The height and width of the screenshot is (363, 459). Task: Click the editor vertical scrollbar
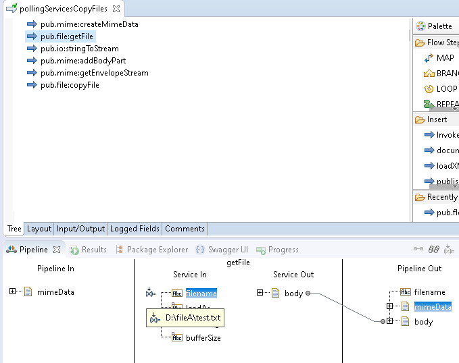pos(410,35)
